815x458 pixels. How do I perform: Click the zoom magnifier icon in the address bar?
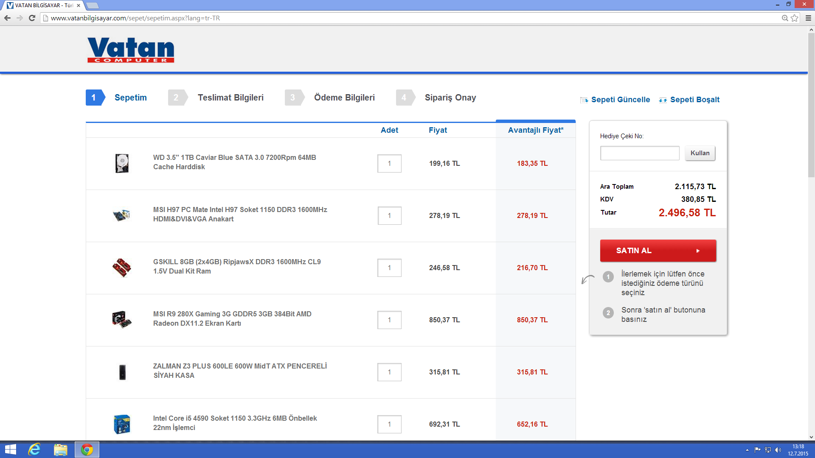pyautogui.click(x=785, y=18)
